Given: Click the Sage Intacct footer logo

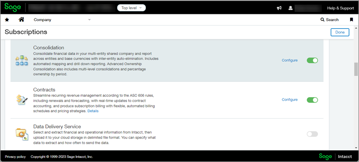Looking at the screenshot, I should 335,157.
